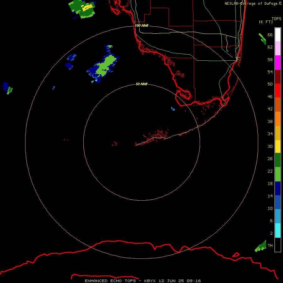Click "ENHANCED ECHO TOPS" in the bottom caption
The width and height of the screenshot is (283, 283).
pos(110,281)
